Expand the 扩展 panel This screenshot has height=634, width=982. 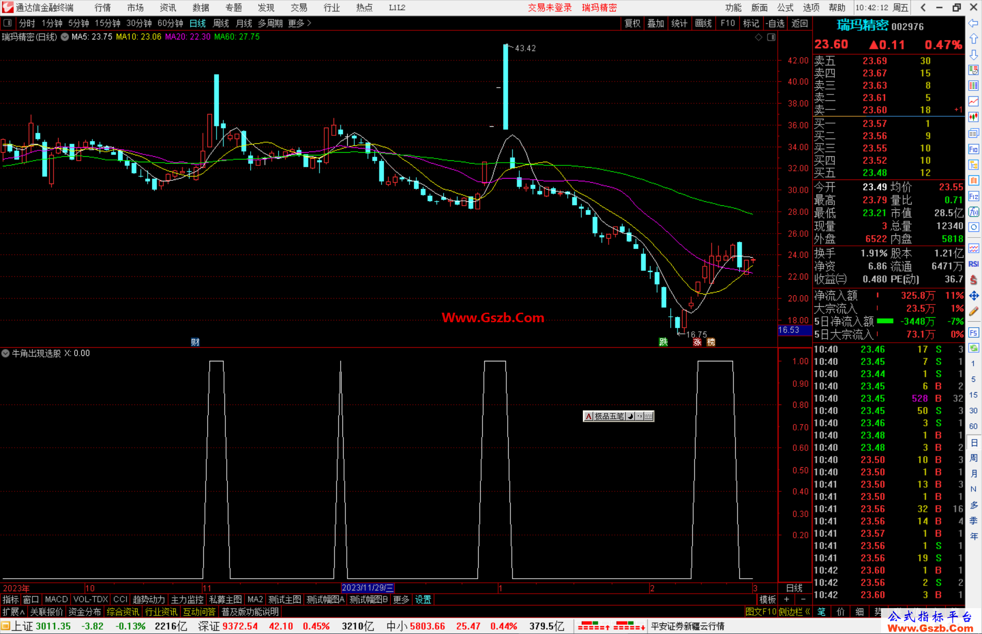pyautogui.click(x=13, y=612)
